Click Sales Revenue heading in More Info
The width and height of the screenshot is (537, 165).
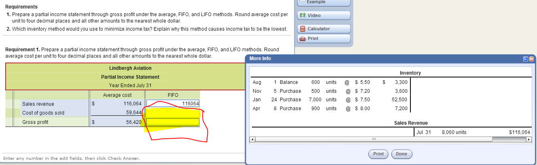pyautogui.click(x=411, y=123)
